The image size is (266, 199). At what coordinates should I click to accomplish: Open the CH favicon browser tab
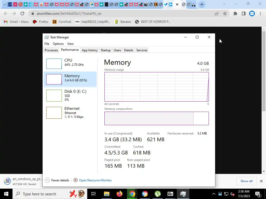click(x=156, y=5)
